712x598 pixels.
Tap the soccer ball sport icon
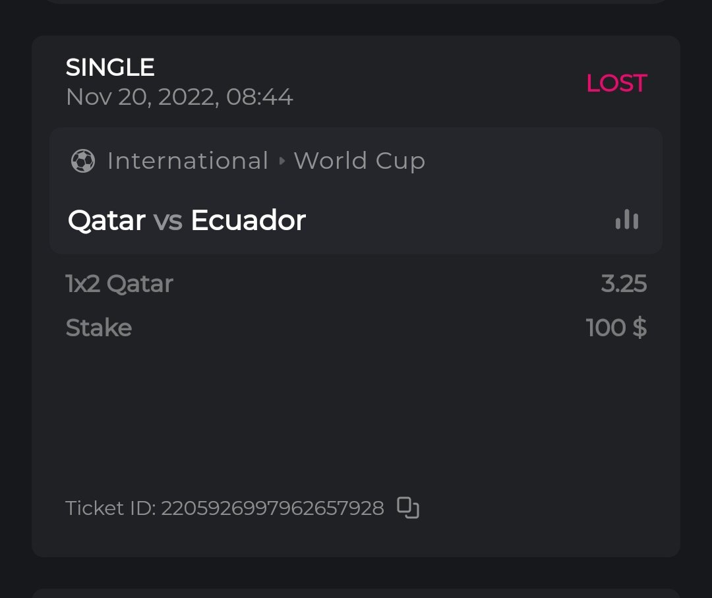click(x=83, y=161)
